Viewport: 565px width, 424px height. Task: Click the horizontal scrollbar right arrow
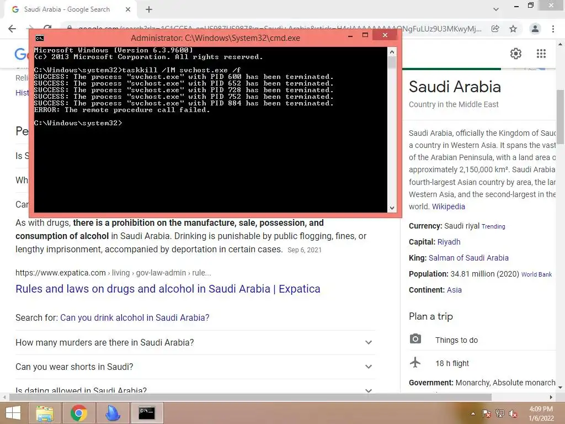pos(551,397)
